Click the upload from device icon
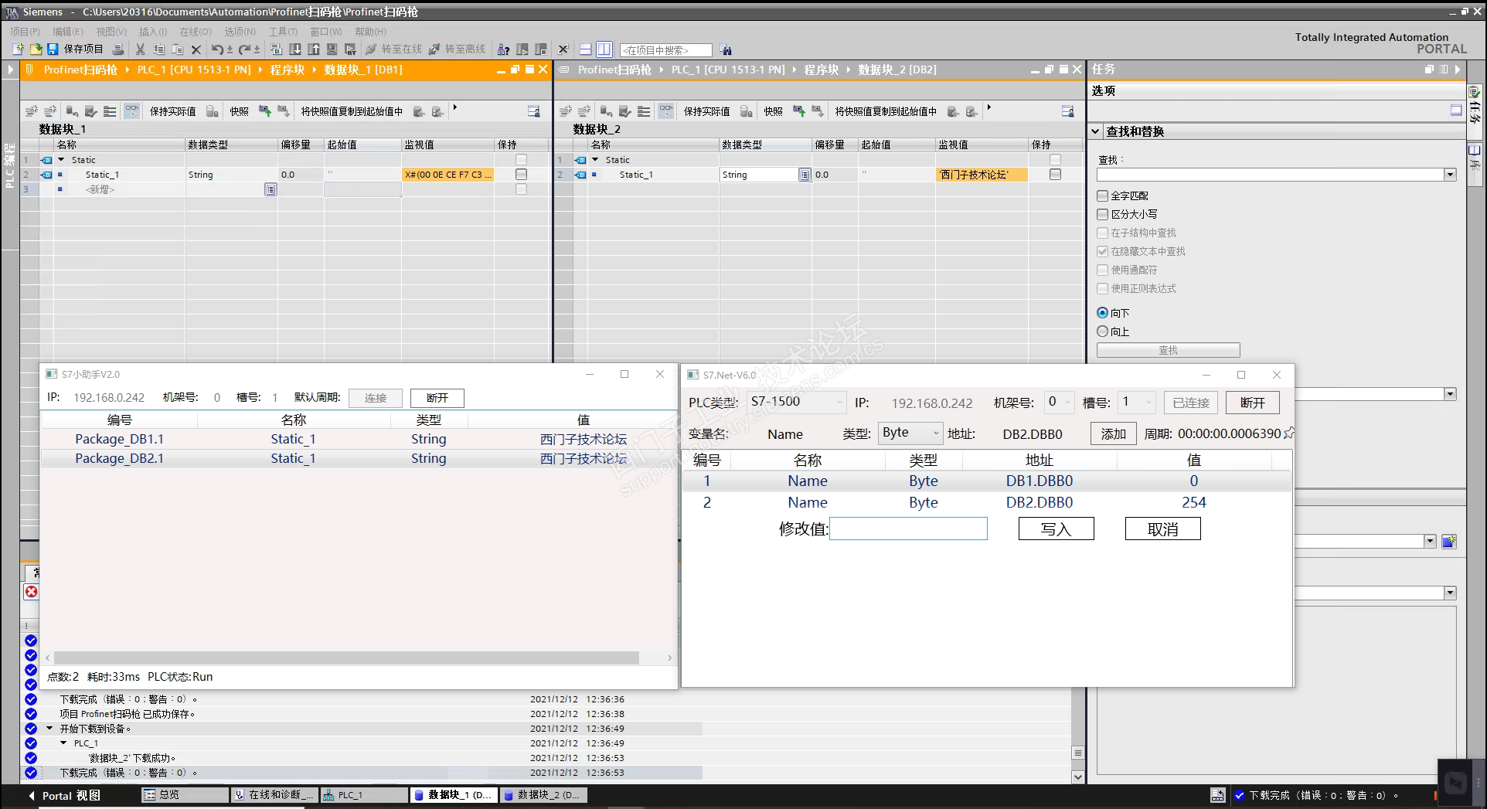 point(313,49)
